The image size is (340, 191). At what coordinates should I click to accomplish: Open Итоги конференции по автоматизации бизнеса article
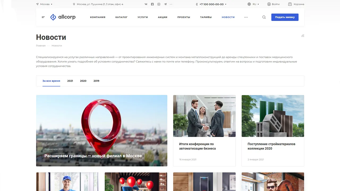[x=197, y=146]
